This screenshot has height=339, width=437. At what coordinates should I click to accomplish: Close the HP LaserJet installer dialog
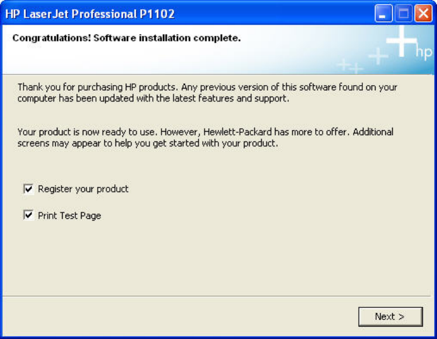click(x=423, y=14)
